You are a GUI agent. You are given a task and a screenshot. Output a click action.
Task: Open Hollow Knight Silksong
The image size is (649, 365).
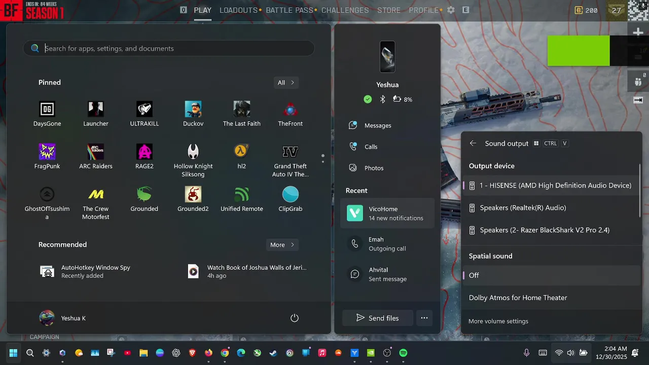click(x=193, y=160)
